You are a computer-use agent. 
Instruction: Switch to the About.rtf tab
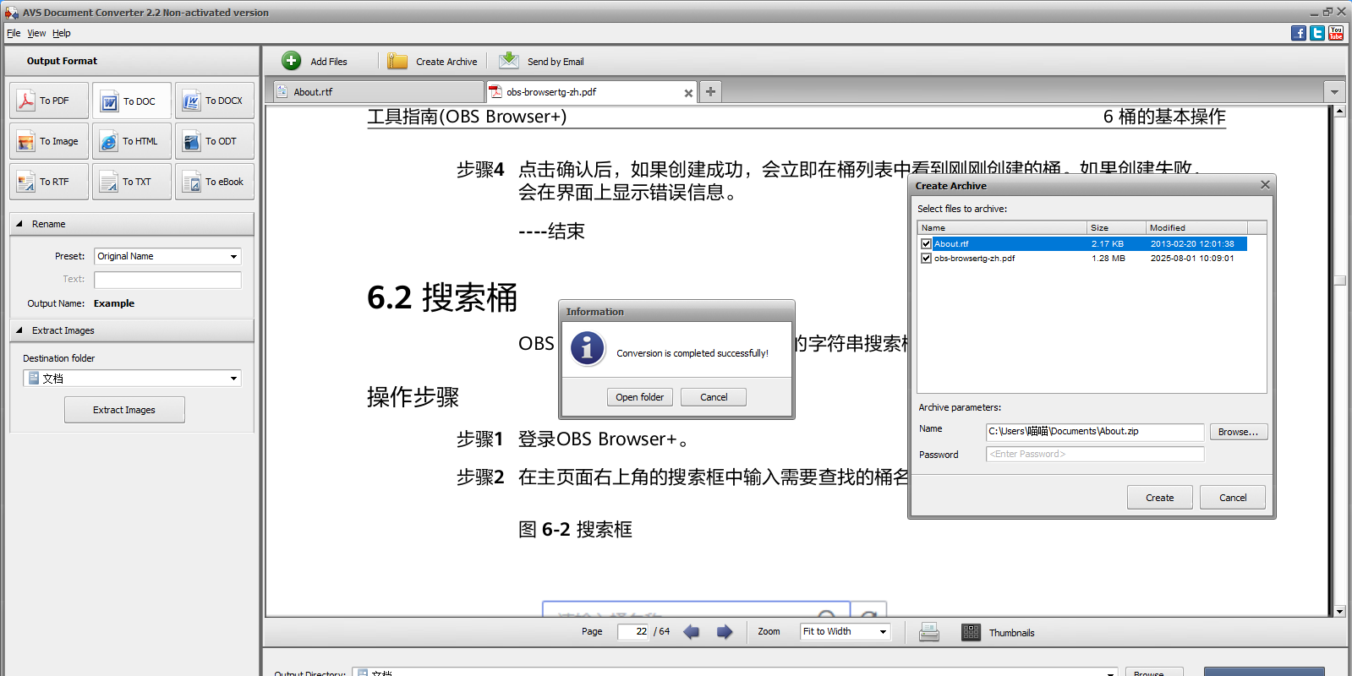(379, 92)
